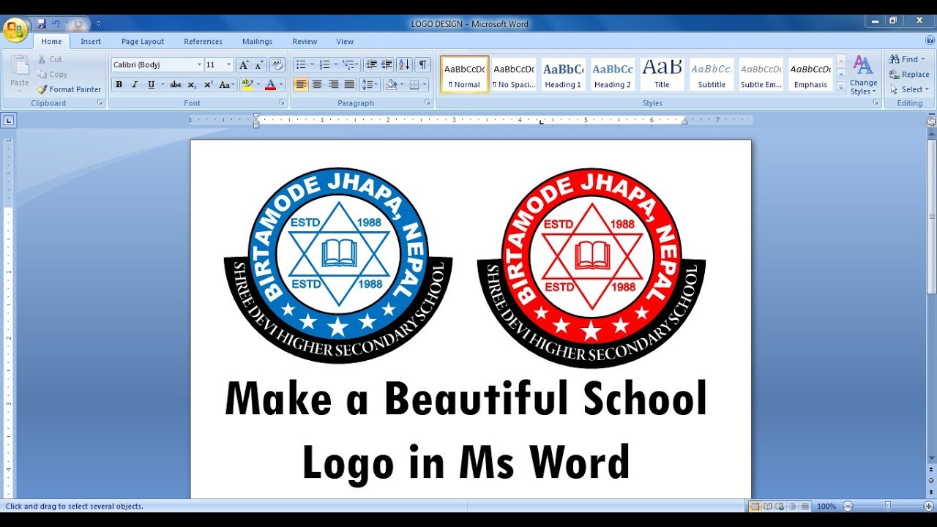937x527 pixels.
Task: Open Change Styles
Action: pos(864,75)
